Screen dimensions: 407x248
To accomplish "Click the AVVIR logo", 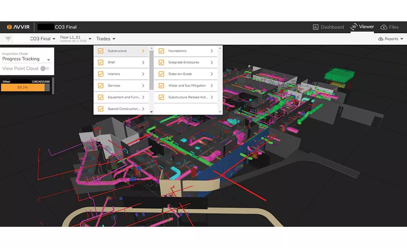I will (18, 27).
